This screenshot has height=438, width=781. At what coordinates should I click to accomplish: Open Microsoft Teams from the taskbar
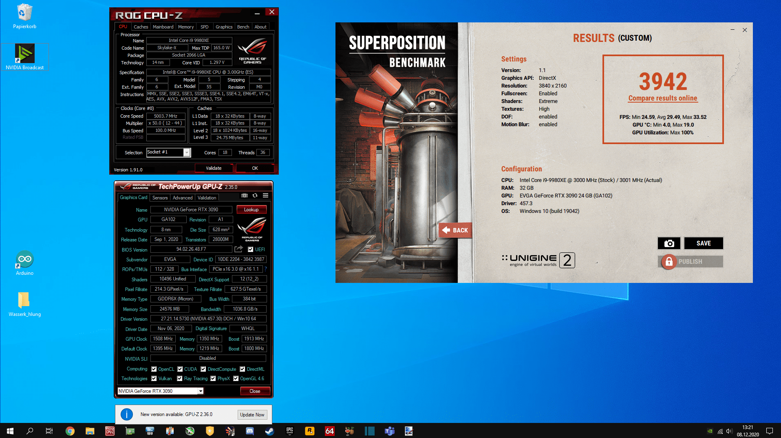[x=390, y=431]
